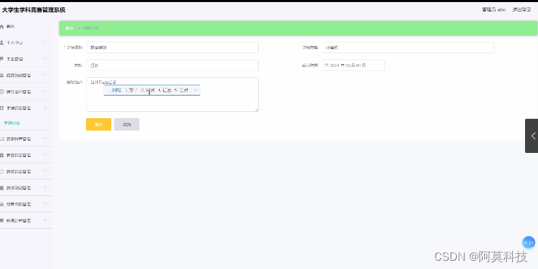Open the 获奖信息管理 sidebar menu
The image size is (538, 269).
(26, 171)
